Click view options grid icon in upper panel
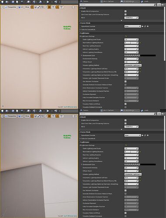 pyautogui.click(x=159, y=5)
